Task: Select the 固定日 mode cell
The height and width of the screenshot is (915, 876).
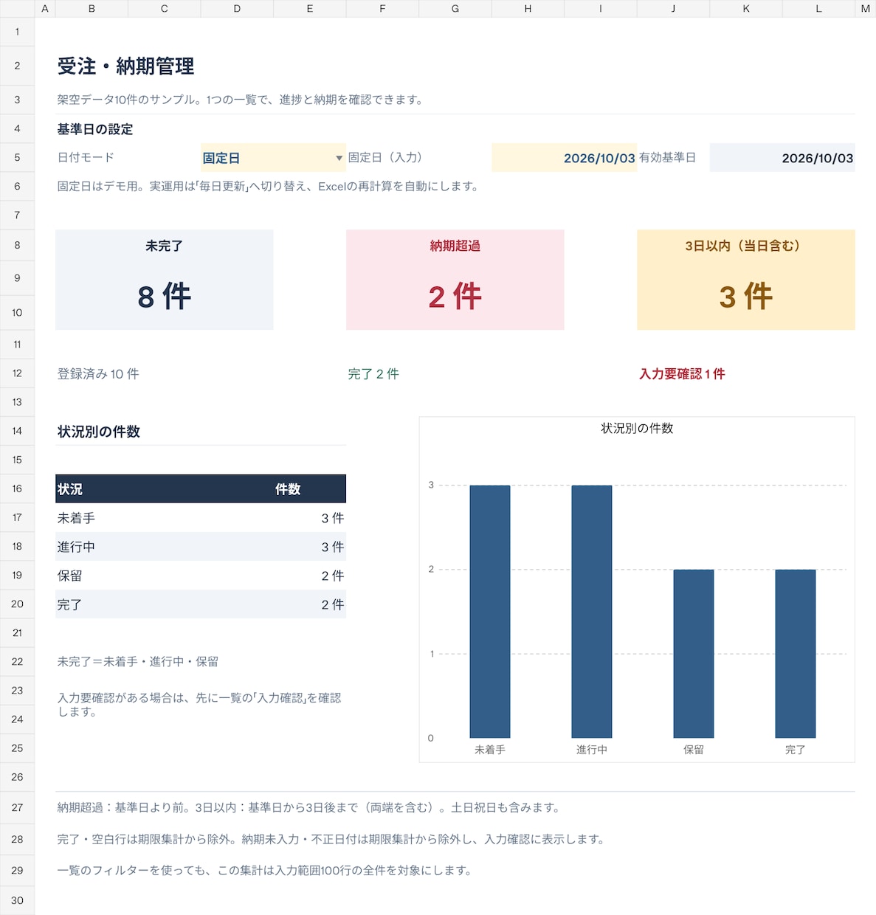Action: 273,158
